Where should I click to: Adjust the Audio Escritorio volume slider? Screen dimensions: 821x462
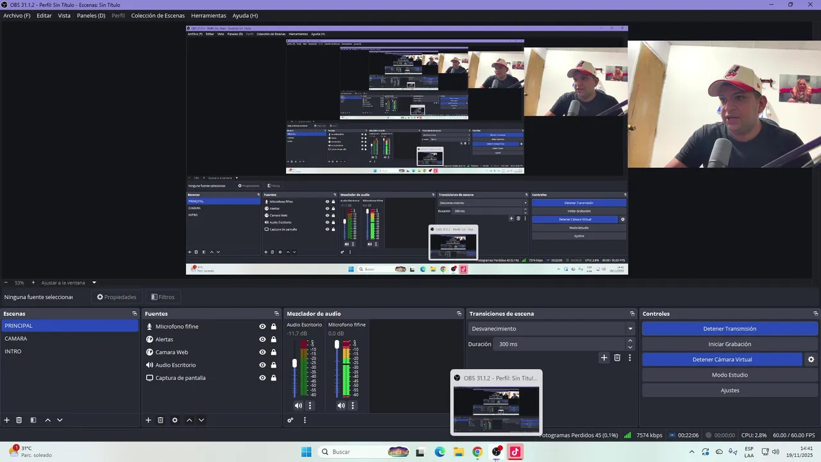pyautogui.click(x=294, y=364)
